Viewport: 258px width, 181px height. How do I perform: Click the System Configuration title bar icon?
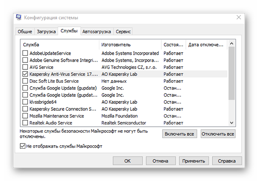point(18,17)
